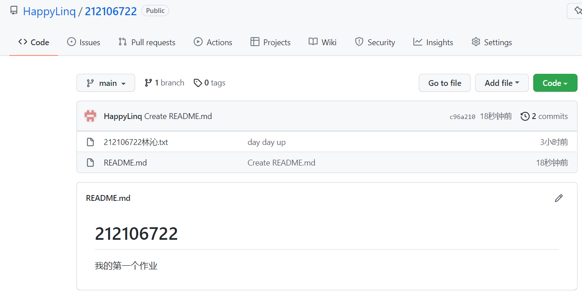This screenshot has height=293, width=582.
Task: Expand the main branch selector dropdown
Action: pos(106,83)
